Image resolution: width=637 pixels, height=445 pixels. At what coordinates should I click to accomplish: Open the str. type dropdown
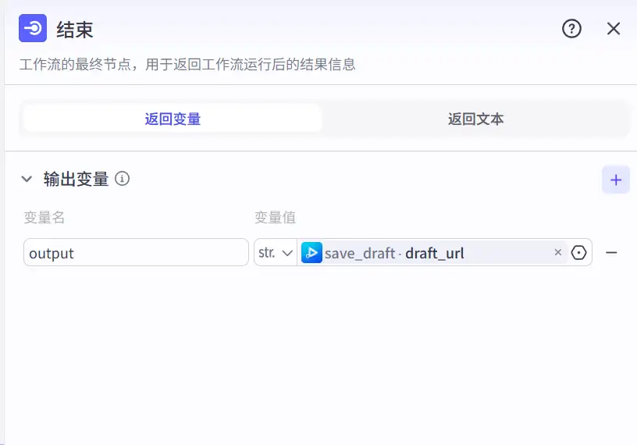coord(276,252)
